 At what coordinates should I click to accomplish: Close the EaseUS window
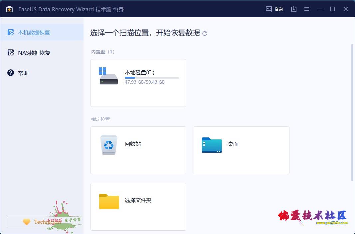pyautogui.click(x=345, y=9)
